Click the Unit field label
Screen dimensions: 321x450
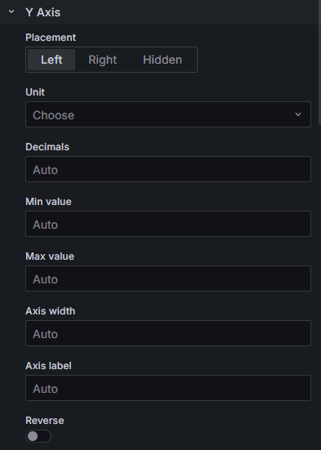coord(35,92)
